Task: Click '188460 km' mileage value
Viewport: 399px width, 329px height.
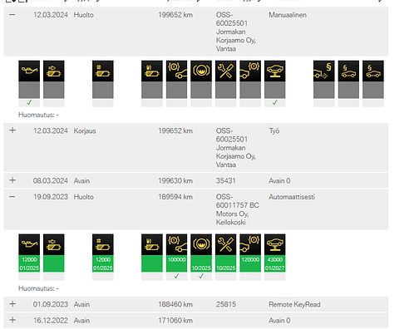Action: [x=175, y=304]
